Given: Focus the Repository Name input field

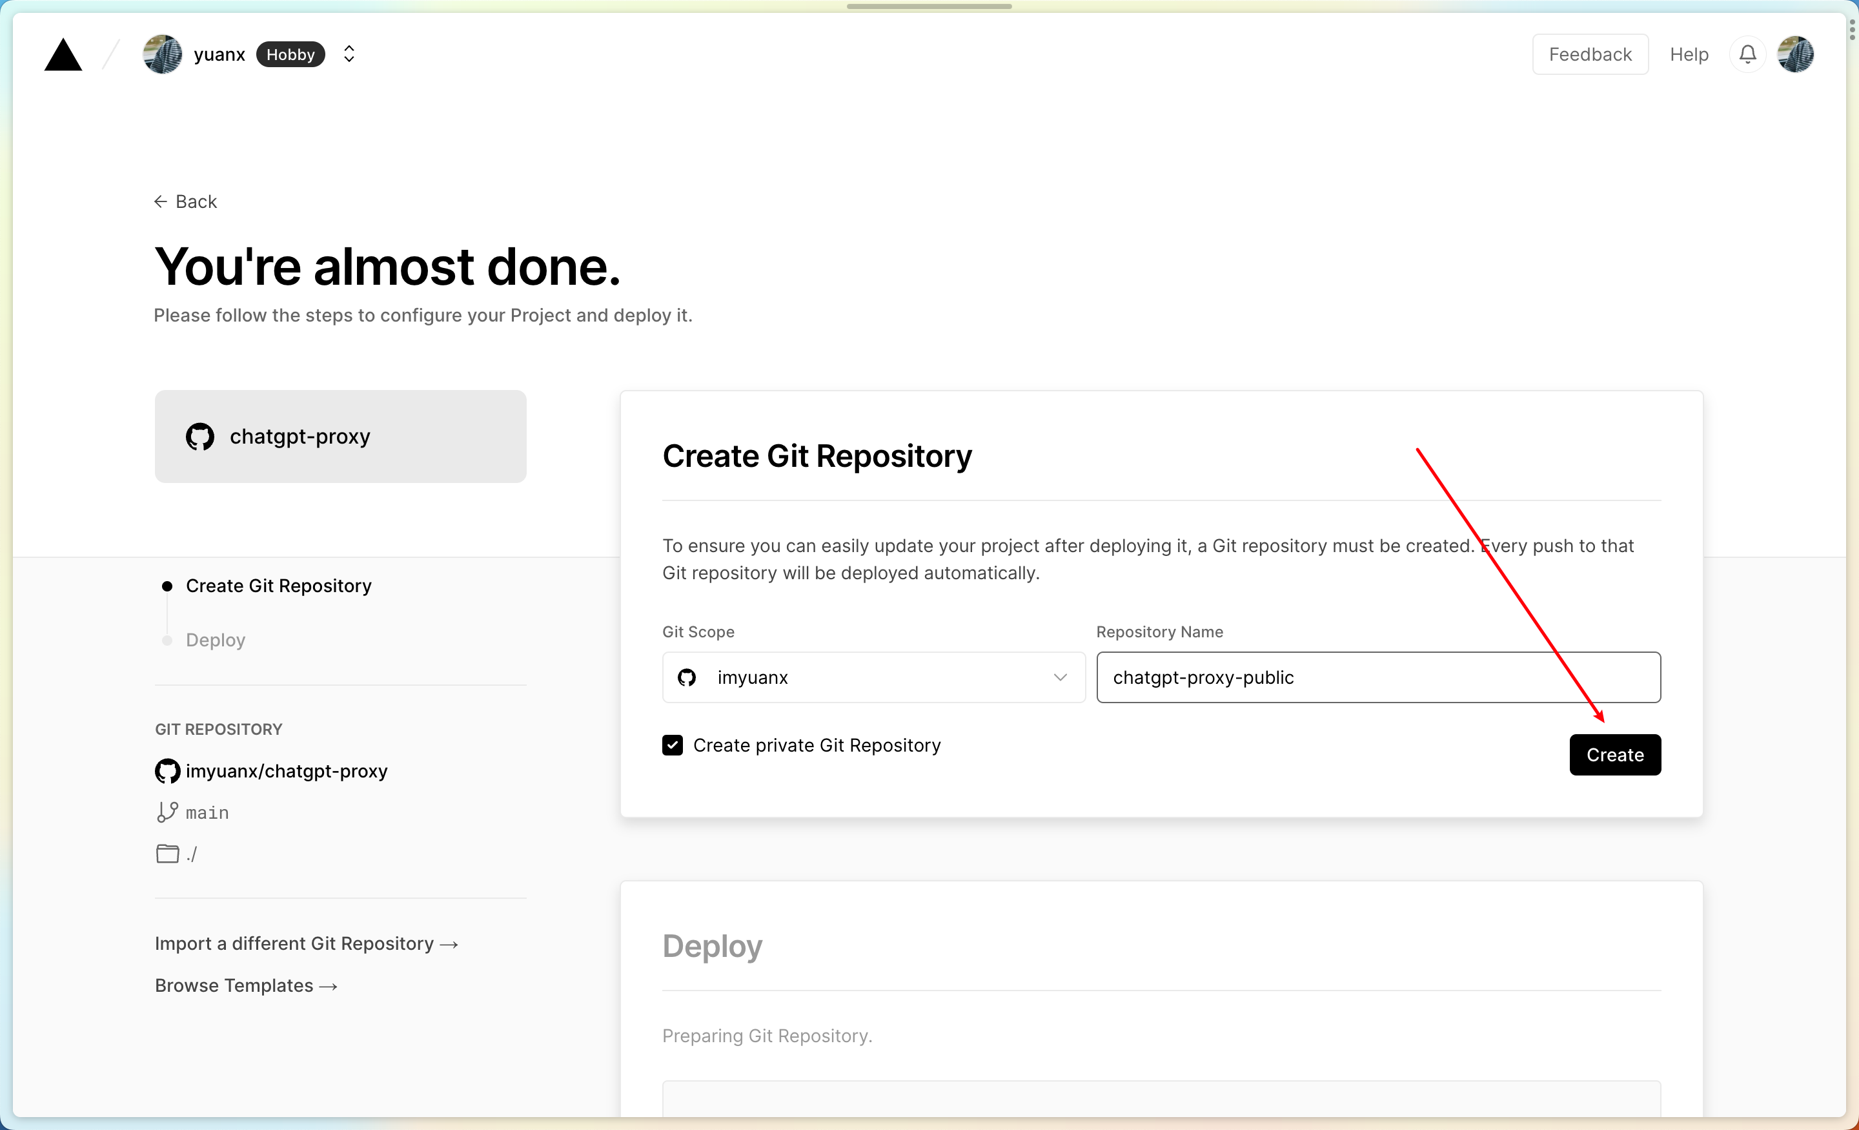Looking at the screenshot, I should point(1377,677).
